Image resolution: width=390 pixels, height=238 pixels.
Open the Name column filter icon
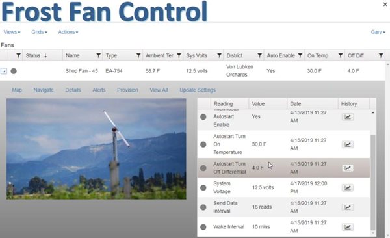pyautogui.click(x=99, y=55)
